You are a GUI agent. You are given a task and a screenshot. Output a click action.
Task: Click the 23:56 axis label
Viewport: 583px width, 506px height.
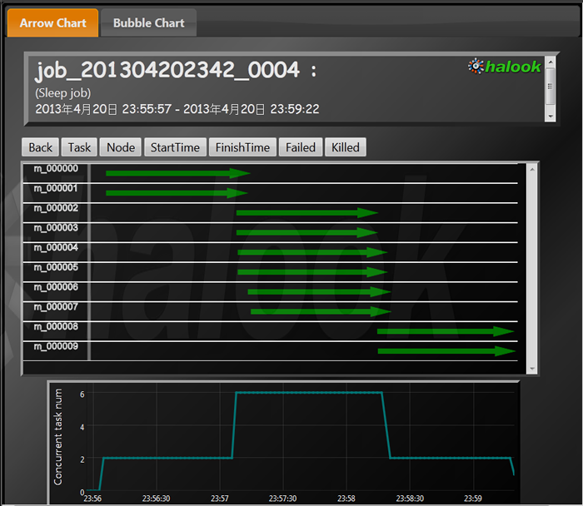click(92, 499)
